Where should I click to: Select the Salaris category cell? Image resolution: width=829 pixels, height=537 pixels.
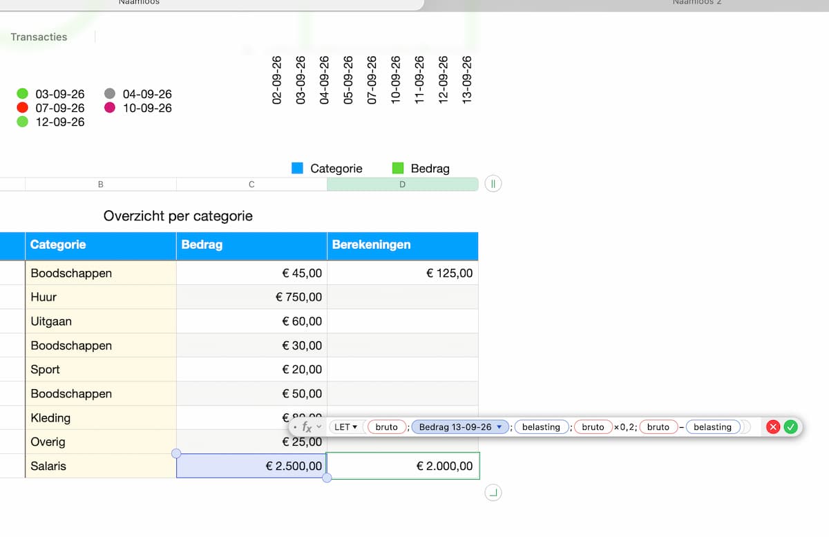coord(101,467)
